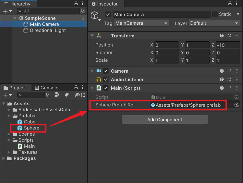Select the Cube prefab in Project
Screen dimensions: 243x183
(x=29, y=122)
